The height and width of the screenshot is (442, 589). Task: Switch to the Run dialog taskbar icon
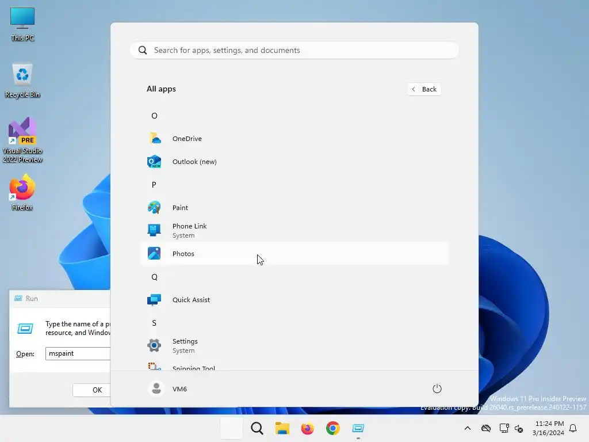tap(358, 428)
